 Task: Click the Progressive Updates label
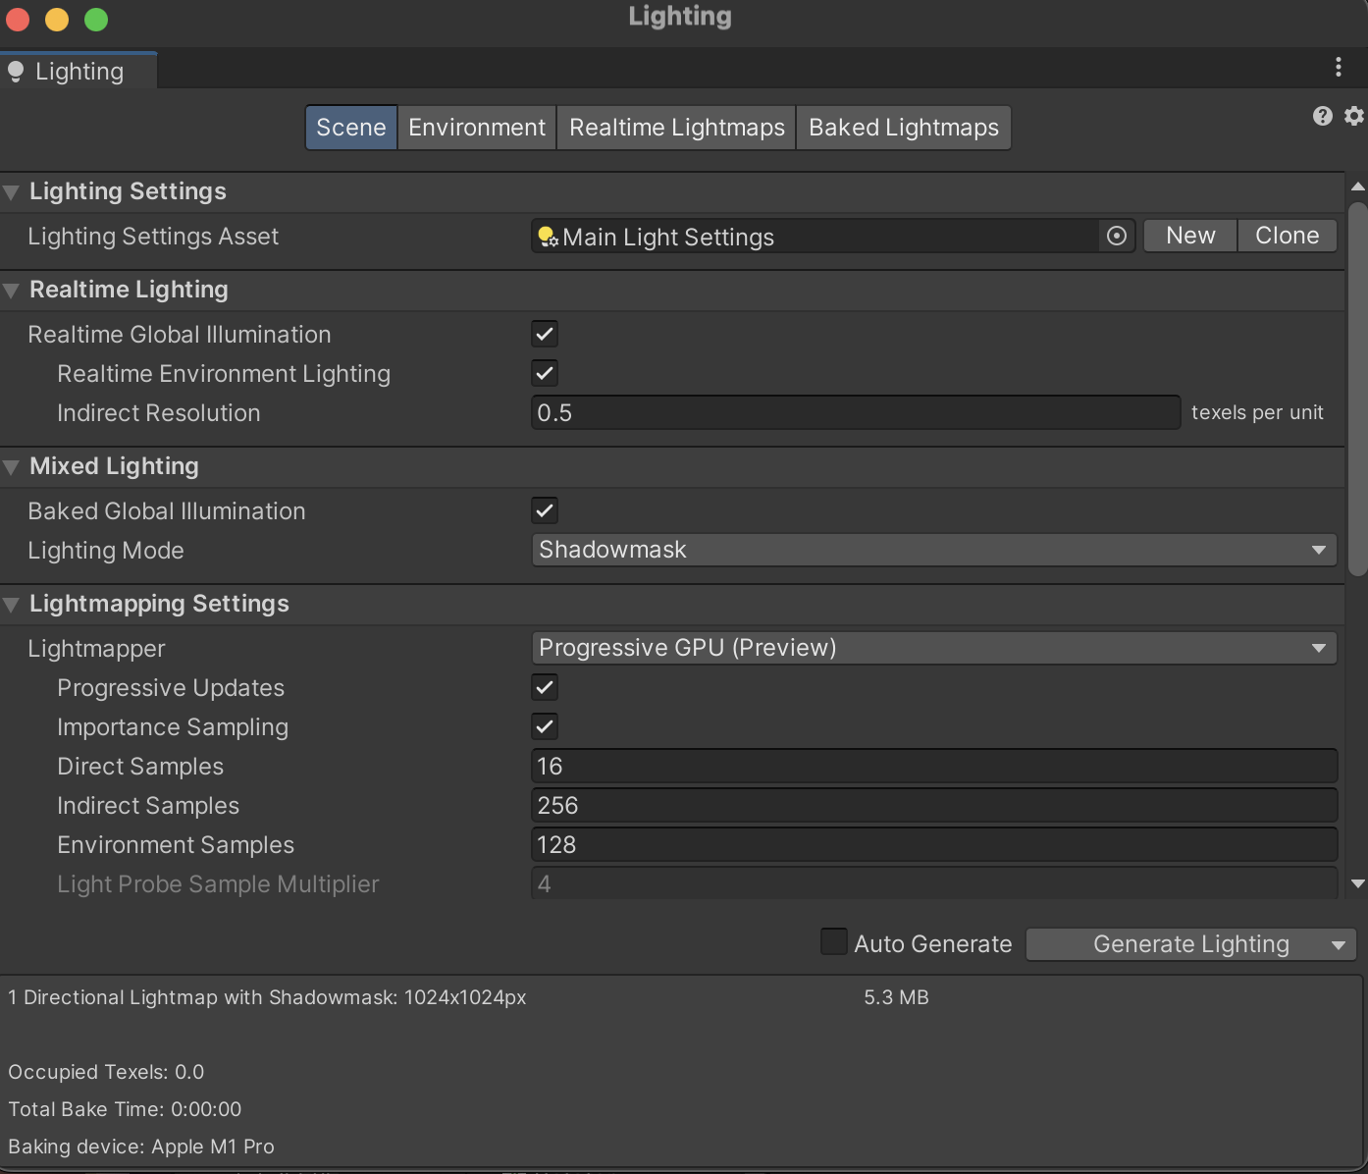click(171, 688)
